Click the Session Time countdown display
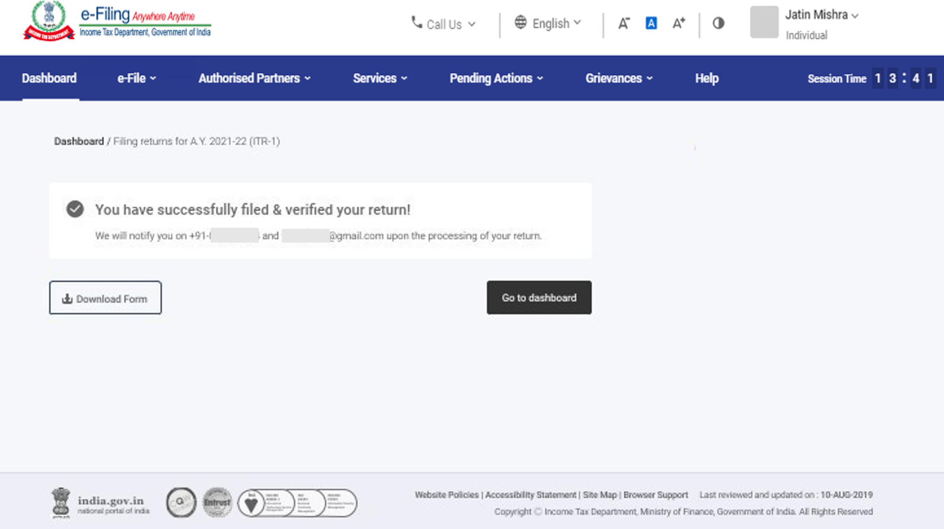This screenshot has height=529, width=944. [x=872, y=78]
